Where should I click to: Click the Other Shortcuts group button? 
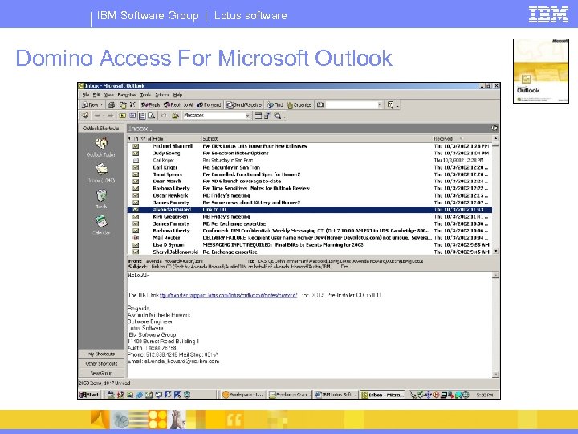101,363
